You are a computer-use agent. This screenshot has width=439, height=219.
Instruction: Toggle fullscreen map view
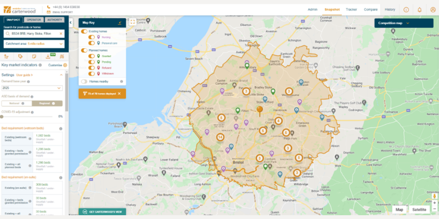(x=133, y=22)
